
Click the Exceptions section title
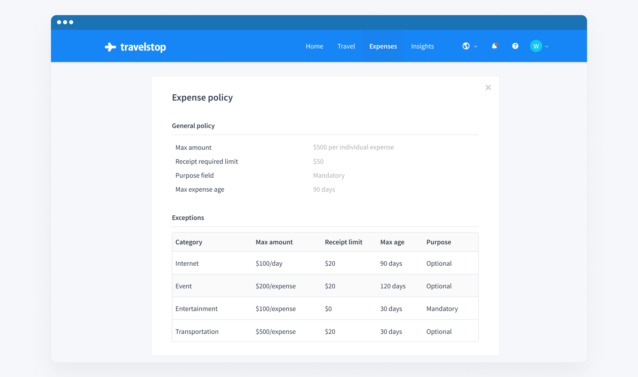click(188, 218)
